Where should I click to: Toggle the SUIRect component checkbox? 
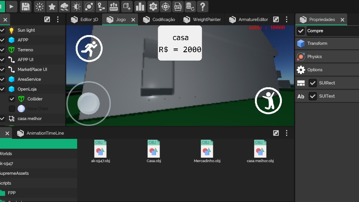312,83
